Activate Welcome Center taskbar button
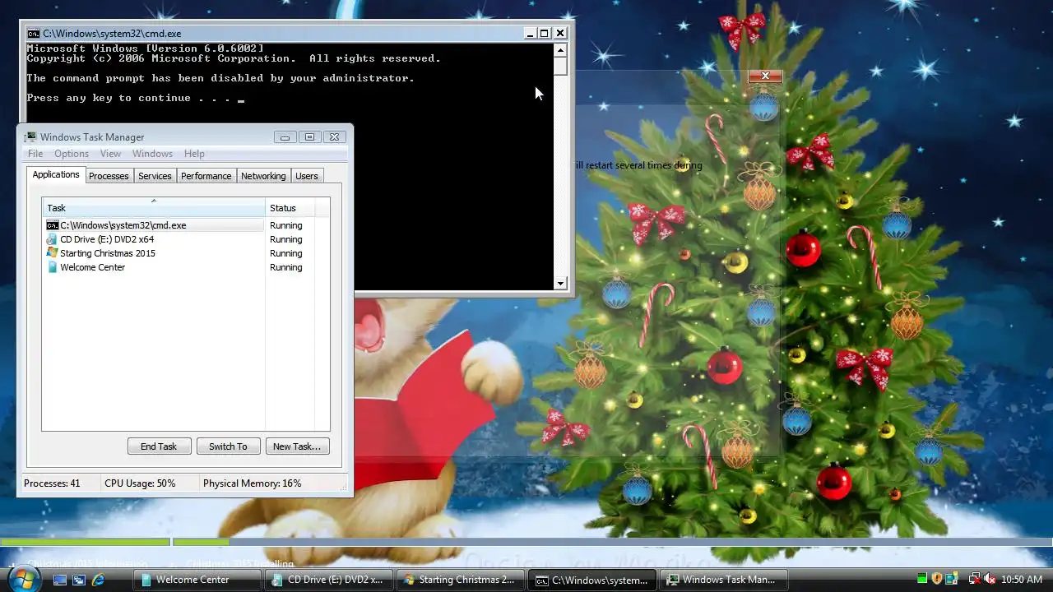 199,580
